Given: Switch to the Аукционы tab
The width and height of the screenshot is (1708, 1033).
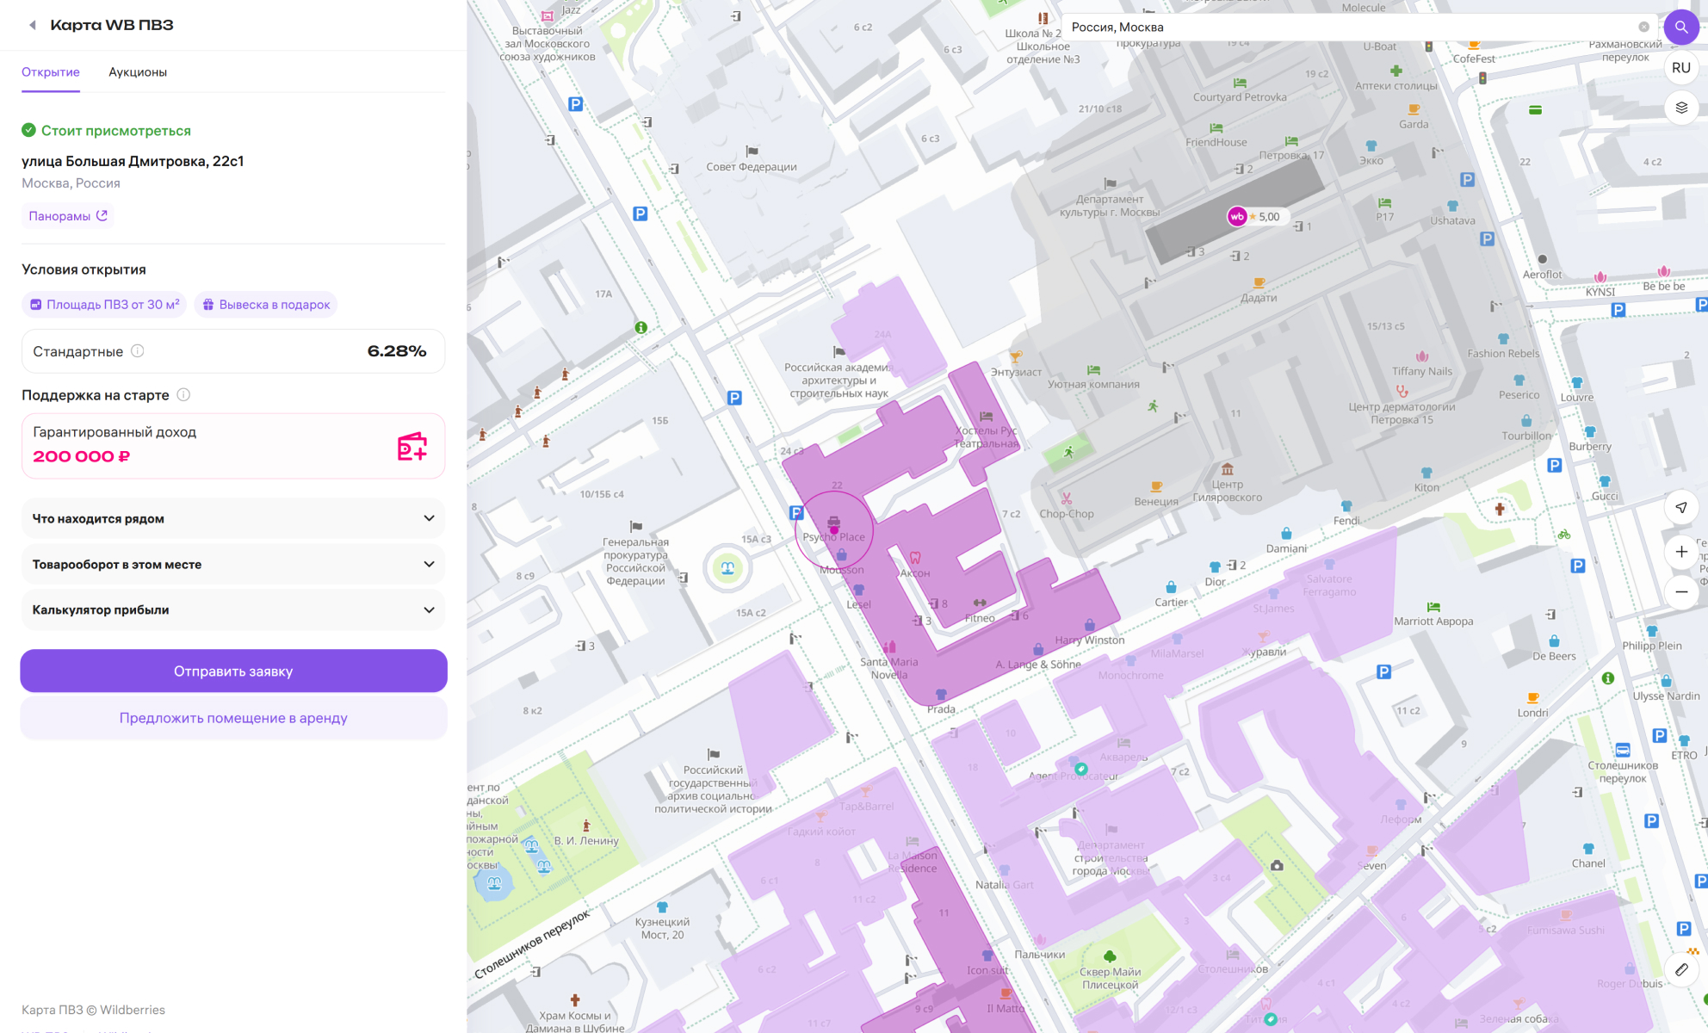Looking at the screenshot, I should [x=138, y=72].
